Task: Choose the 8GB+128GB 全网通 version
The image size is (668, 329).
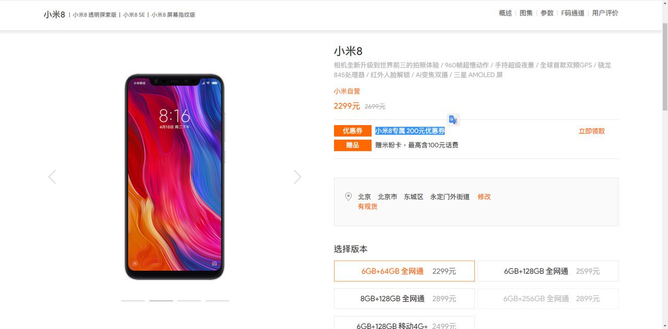Action: point(404,299)
